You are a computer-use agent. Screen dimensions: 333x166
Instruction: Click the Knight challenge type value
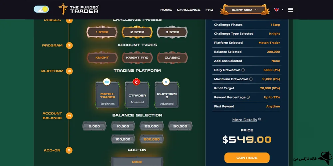coord(275,34)
